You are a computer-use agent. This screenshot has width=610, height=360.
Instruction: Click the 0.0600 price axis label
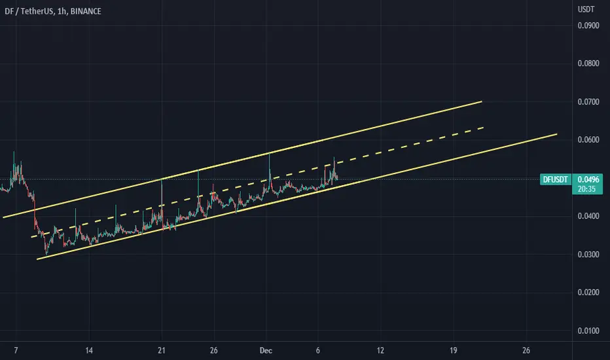(588, 139)
